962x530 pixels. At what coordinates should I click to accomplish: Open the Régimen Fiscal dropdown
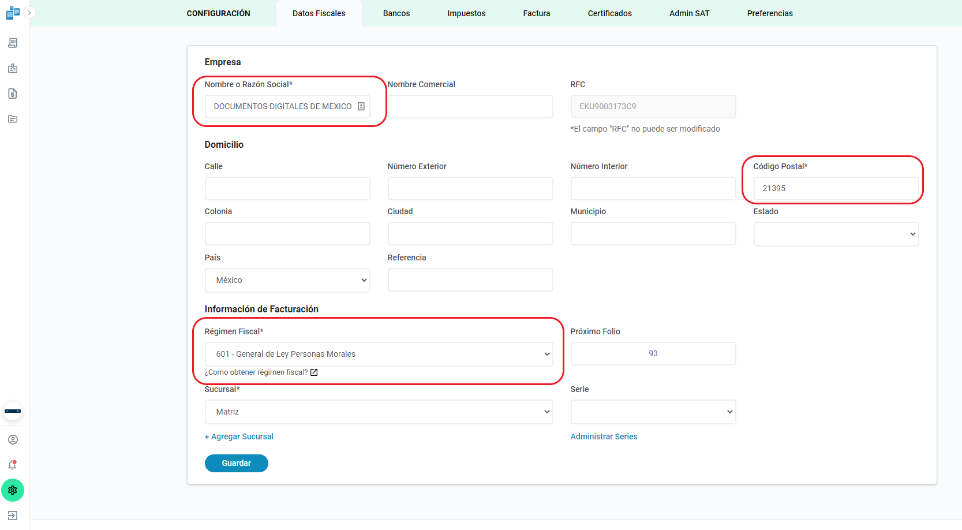click(379, 354)
